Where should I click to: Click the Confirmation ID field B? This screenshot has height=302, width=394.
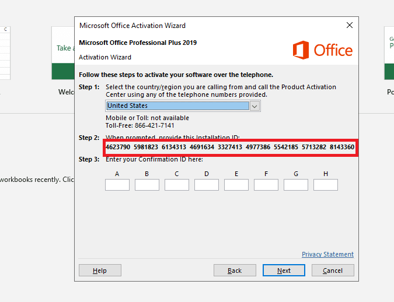[147, 185]
